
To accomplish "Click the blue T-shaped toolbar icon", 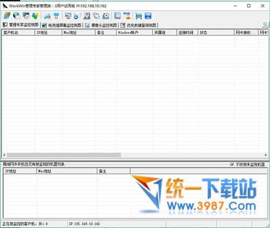I will [x=57, y=16].
